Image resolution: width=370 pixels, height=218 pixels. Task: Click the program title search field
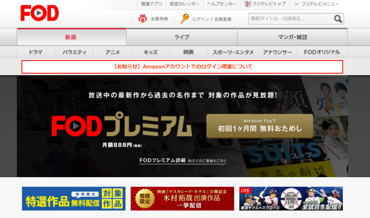coord(285,18)
